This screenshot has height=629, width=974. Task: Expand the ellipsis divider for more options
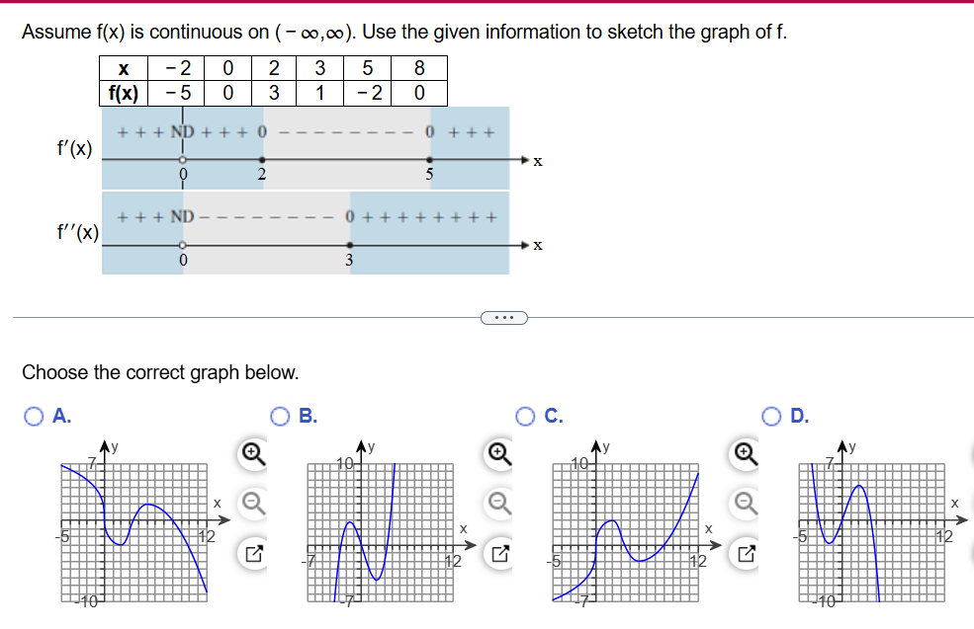click(x=505, y=317)
